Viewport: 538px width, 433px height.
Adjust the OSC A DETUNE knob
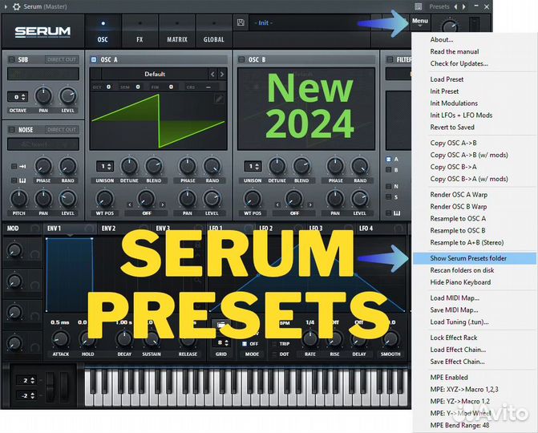coord(129,166)
